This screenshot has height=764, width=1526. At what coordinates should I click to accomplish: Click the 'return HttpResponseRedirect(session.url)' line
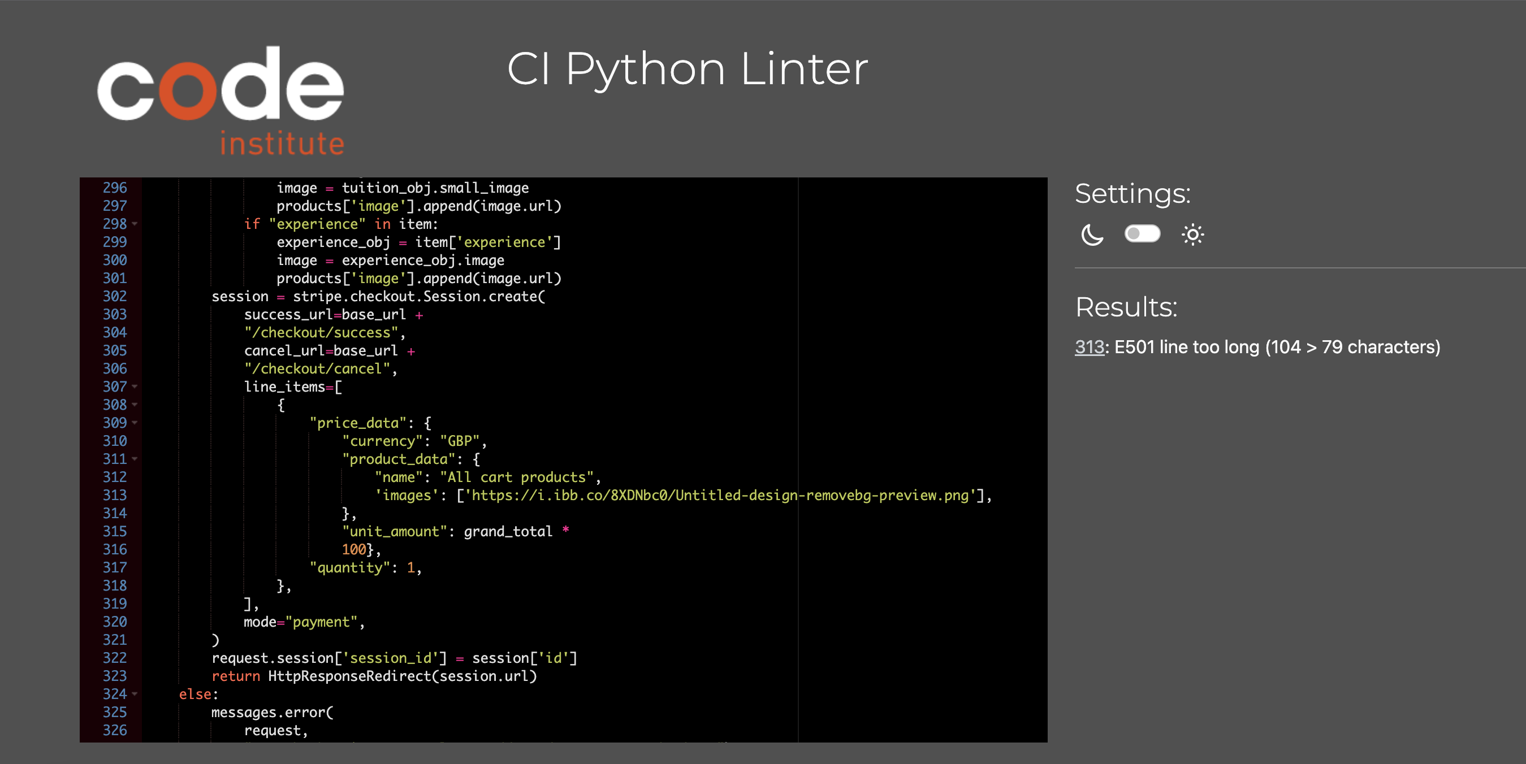374,676
